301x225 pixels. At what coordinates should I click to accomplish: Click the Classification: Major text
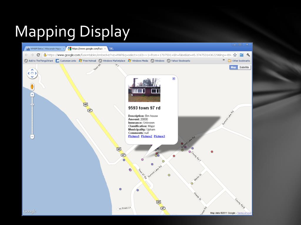pyautogui.click(x=141, y=126)
